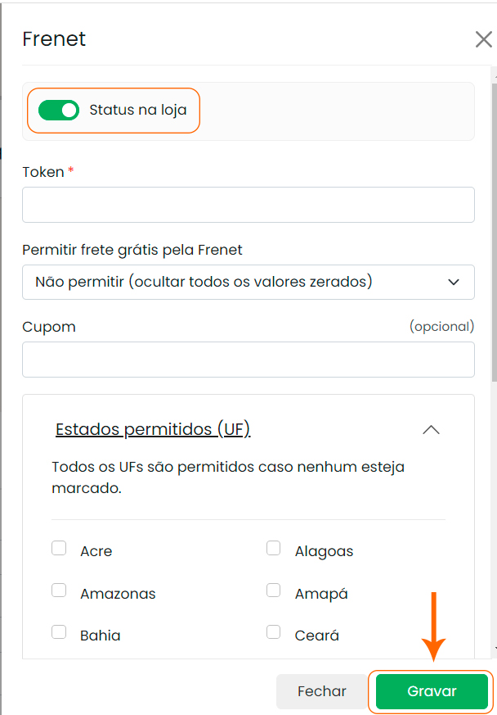497x715 pixels.
Task: Check the Acre checkbox
Action: 59,549
